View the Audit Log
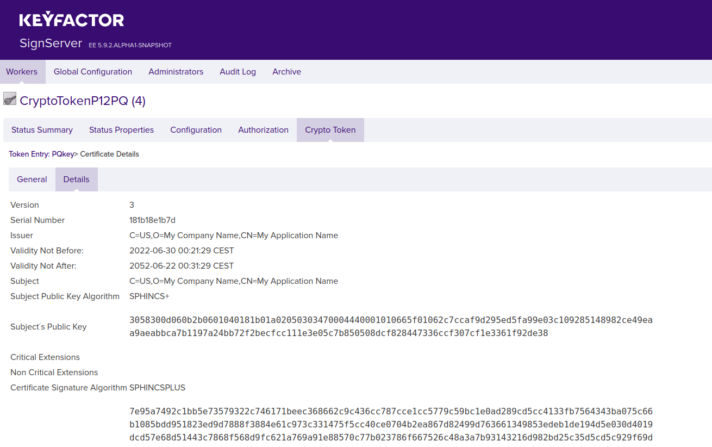 coord(238,72)
